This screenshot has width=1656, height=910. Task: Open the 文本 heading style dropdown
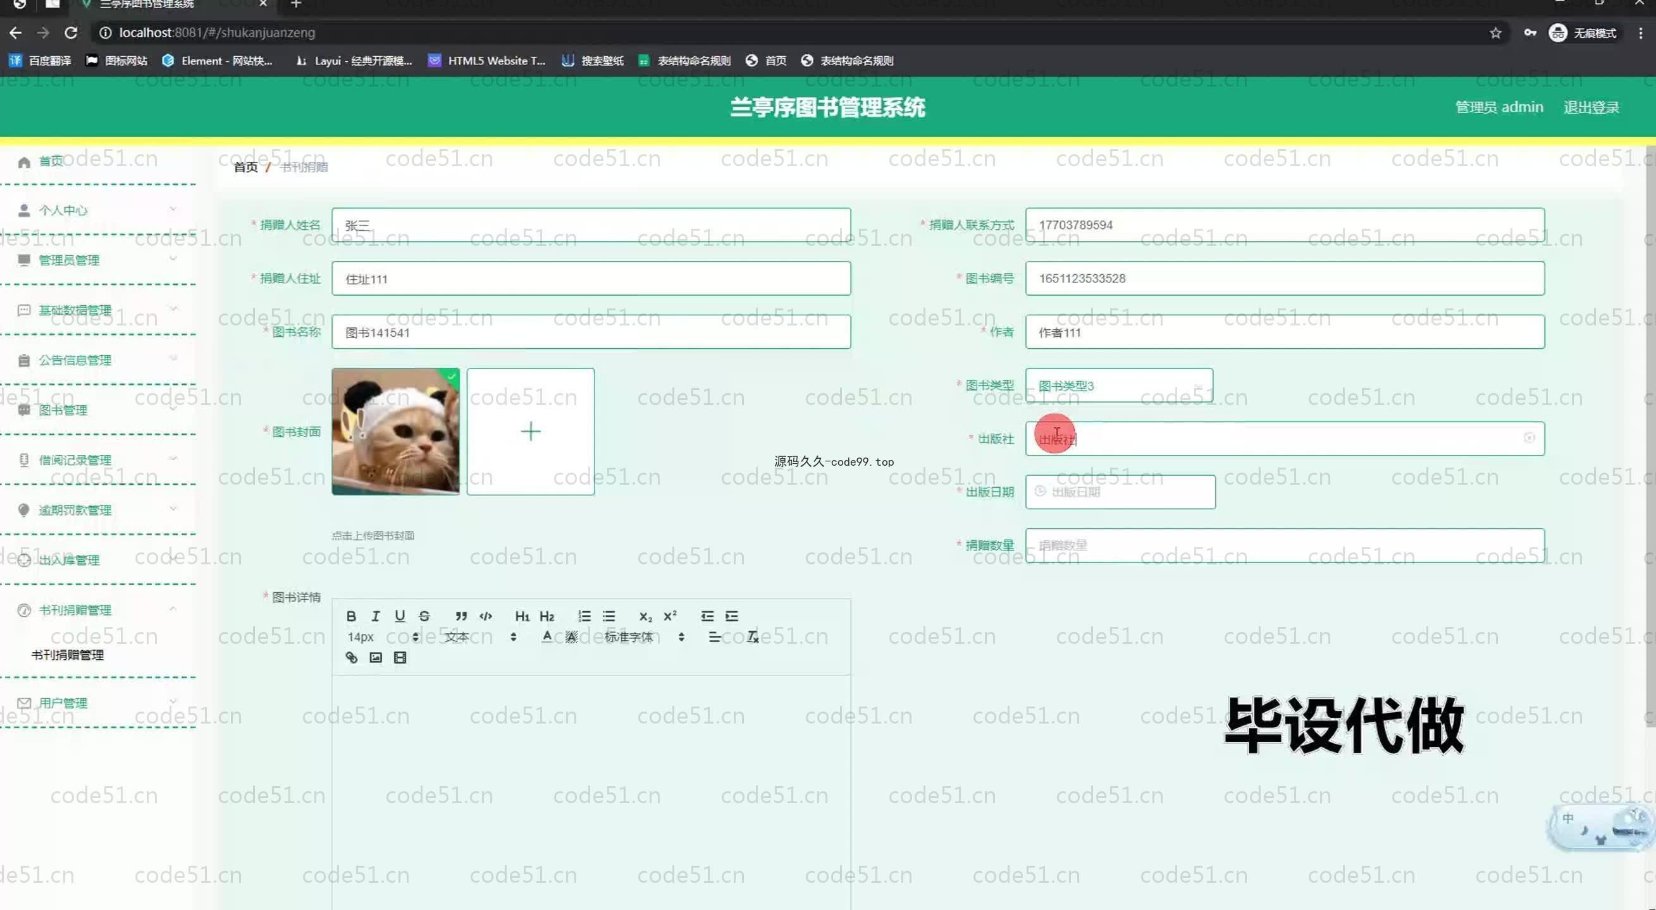tap(480, 636)
